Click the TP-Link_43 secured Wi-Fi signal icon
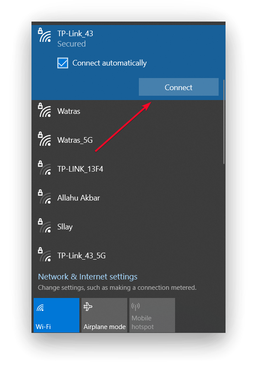 [44, 35]
